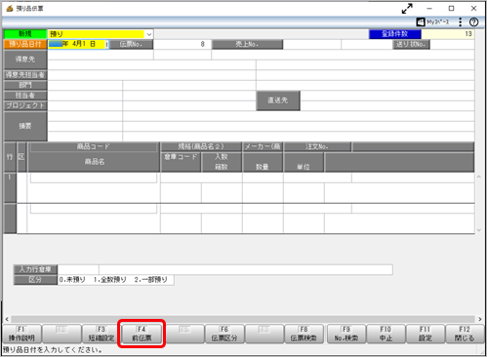Click the F4 前伝票 button

(142, 334)
